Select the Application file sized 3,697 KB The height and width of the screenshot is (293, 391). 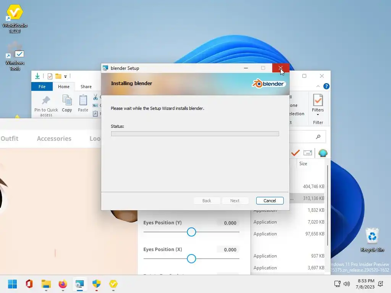(x=288, y=267)
